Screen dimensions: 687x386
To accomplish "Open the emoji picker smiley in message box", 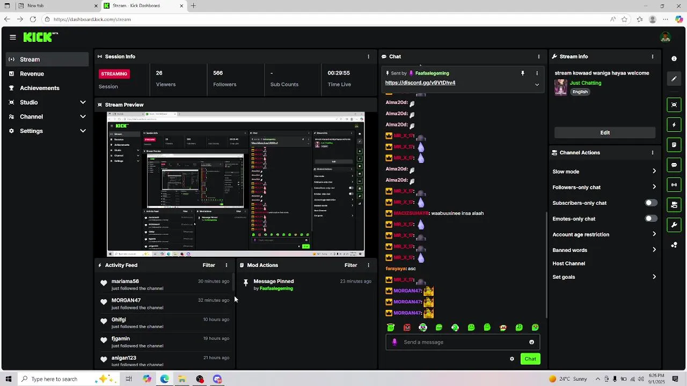I will tap(532, 342).
